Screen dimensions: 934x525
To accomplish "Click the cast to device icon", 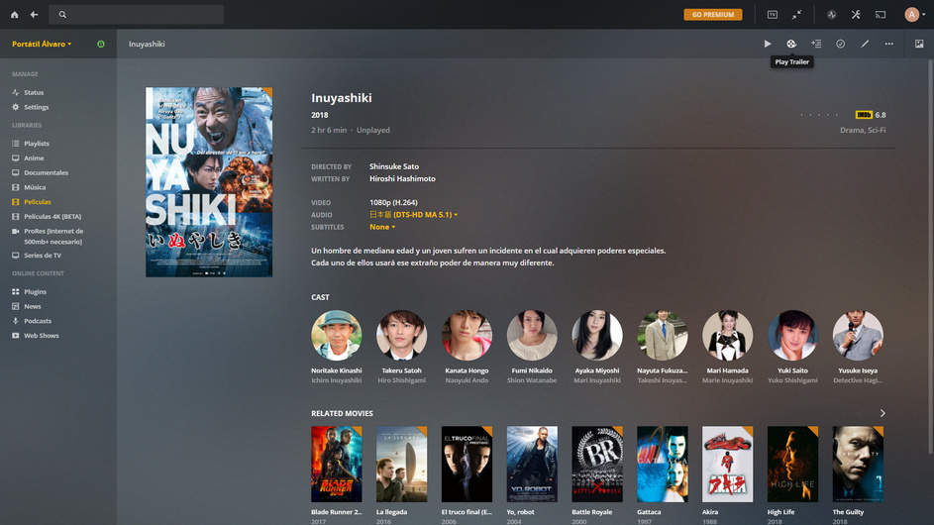I will click(881, 14).
